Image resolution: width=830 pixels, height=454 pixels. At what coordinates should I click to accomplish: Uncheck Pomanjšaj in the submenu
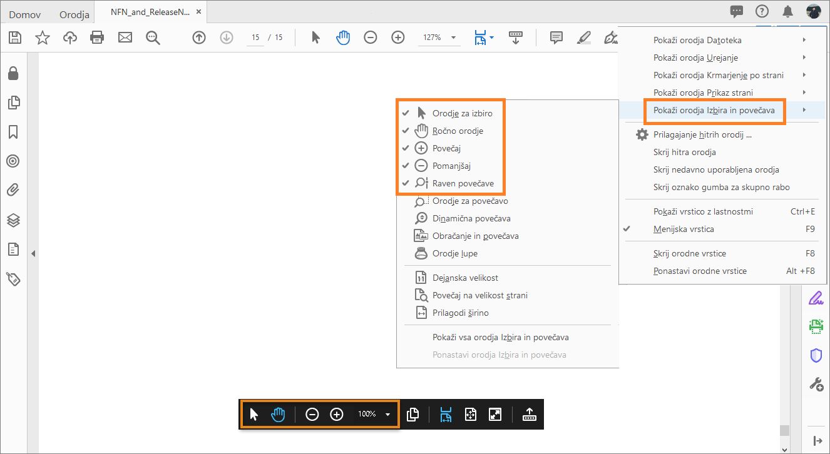[451, 166]
